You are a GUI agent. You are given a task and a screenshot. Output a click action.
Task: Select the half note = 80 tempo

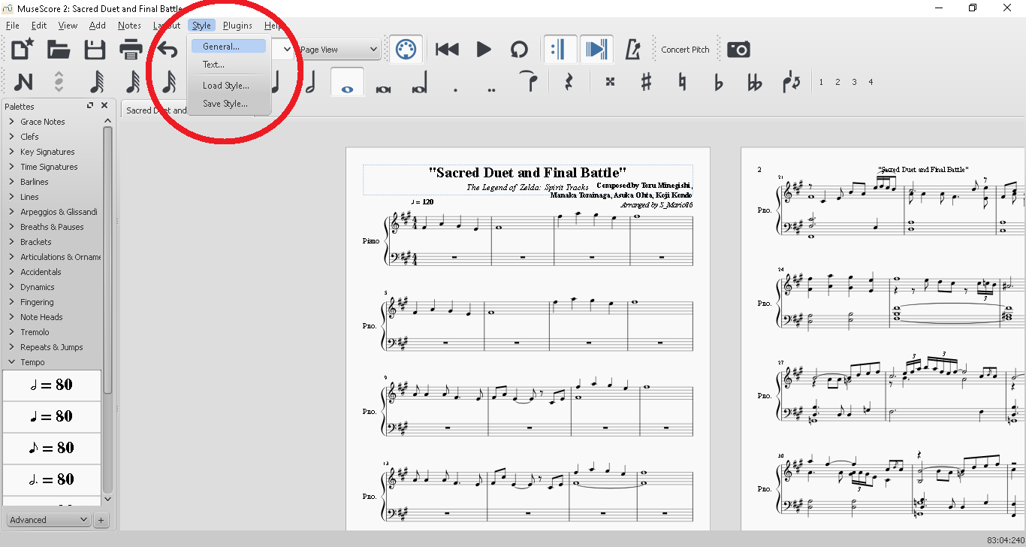[x=52, y=385]
